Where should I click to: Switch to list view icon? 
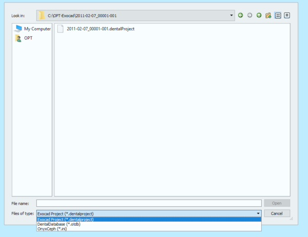tap(278, 15)
